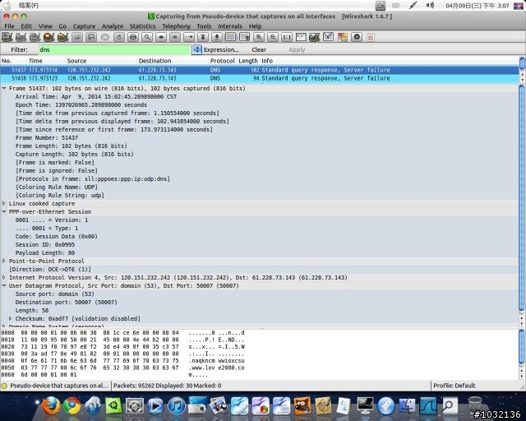
Task: Open the Capture menu
Action: (x=84, y=26)
